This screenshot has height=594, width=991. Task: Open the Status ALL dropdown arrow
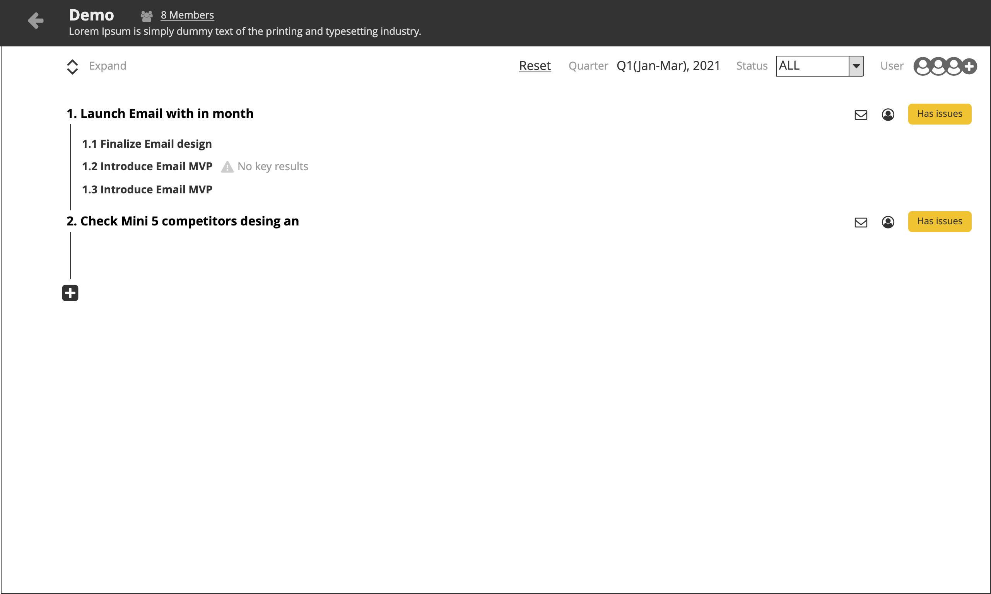856,66
